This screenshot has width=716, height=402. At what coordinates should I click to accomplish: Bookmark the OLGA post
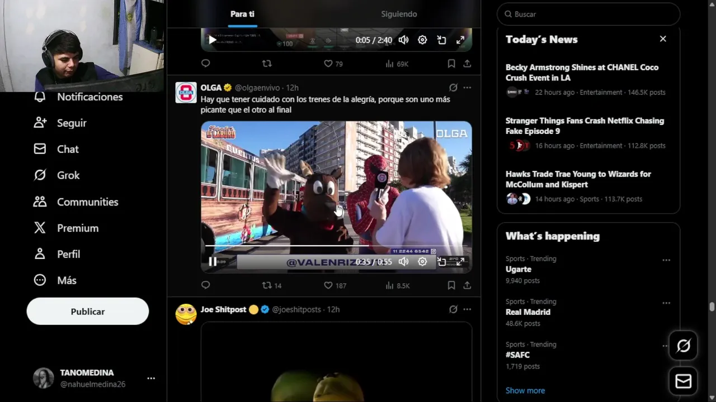coord(451,285)
